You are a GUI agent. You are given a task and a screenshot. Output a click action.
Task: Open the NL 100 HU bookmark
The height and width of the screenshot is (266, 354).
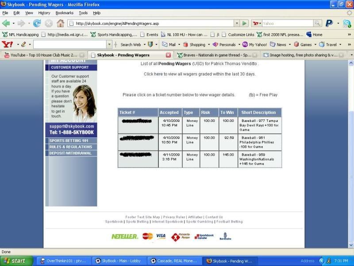(x=184, y=35)
